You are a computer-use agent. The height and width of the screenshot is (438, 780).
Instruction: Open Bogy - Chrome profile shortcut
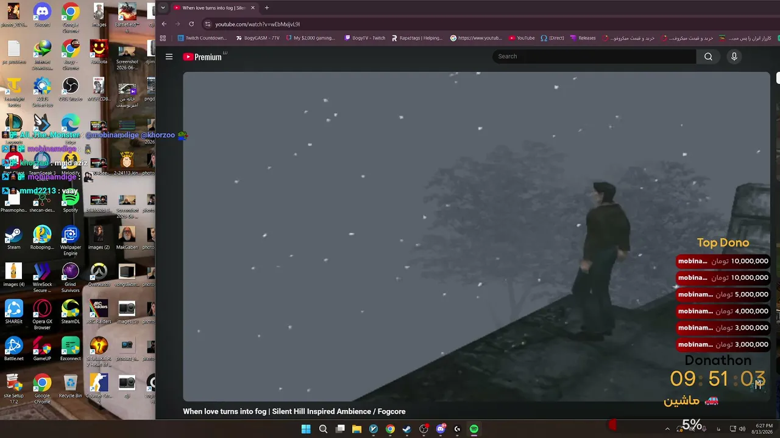pos(70,55)
